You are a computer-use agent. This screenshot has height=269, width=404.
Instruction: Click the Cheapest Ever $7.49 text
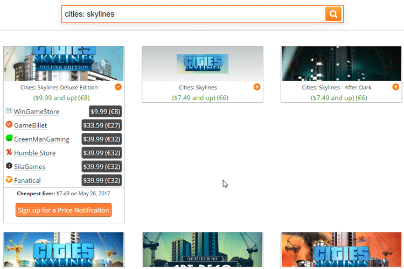(x=64, y=194)
